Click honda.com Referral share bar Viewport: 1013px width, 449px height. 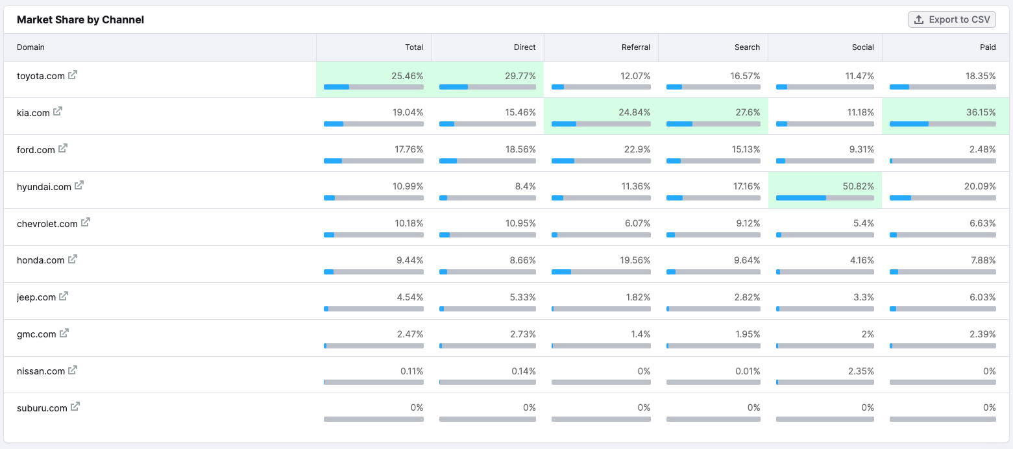(x=601, y=272)
